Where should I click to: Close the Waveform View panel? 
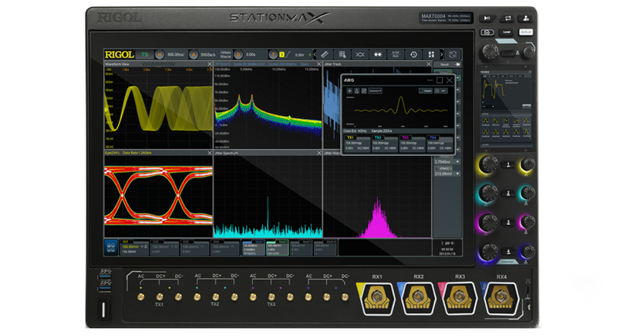pos(209,64)
